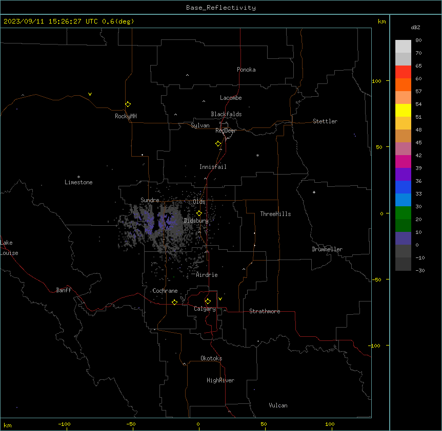Click the 100 km tick on right axis

[x=376, y=81]
